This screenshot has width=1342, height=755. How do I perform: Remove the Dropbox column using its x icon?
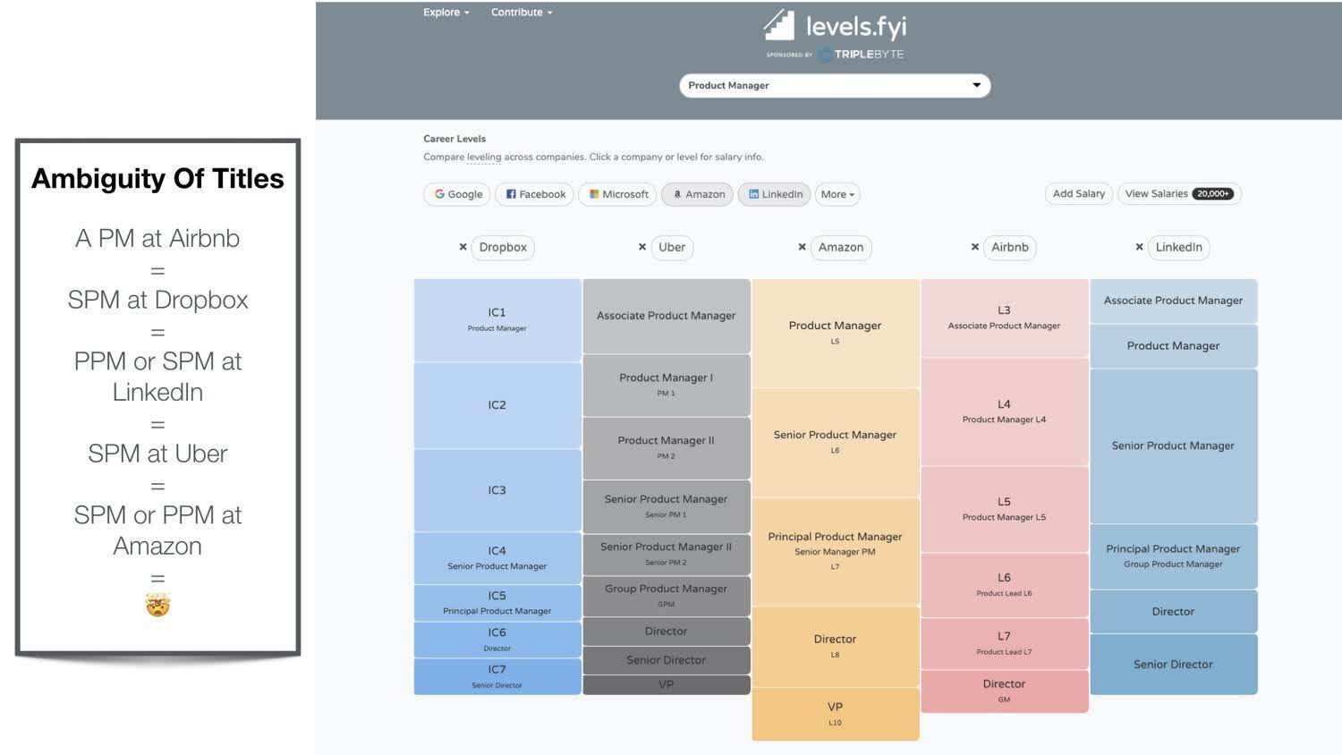[463, 247]
